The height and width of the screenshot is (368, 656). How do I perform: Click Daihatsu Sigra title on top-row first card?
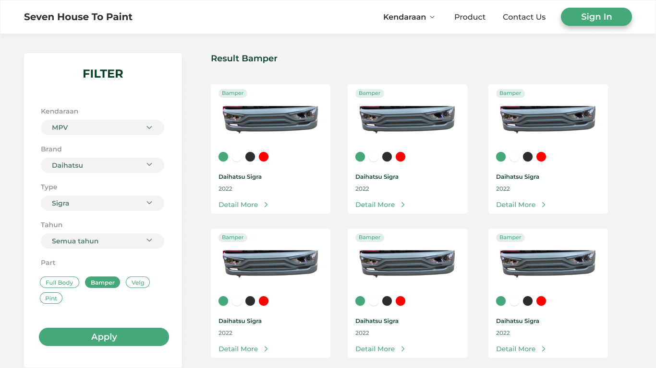click(x=240, y=177)
